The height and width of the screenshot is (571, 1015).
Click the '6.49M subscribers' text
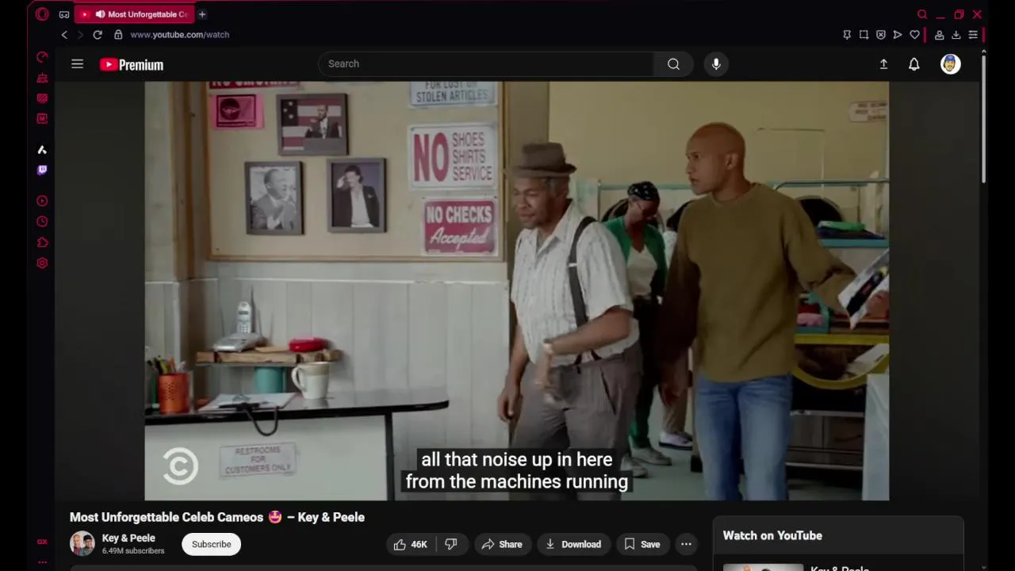pyautogui.click(x=133, y=551)
